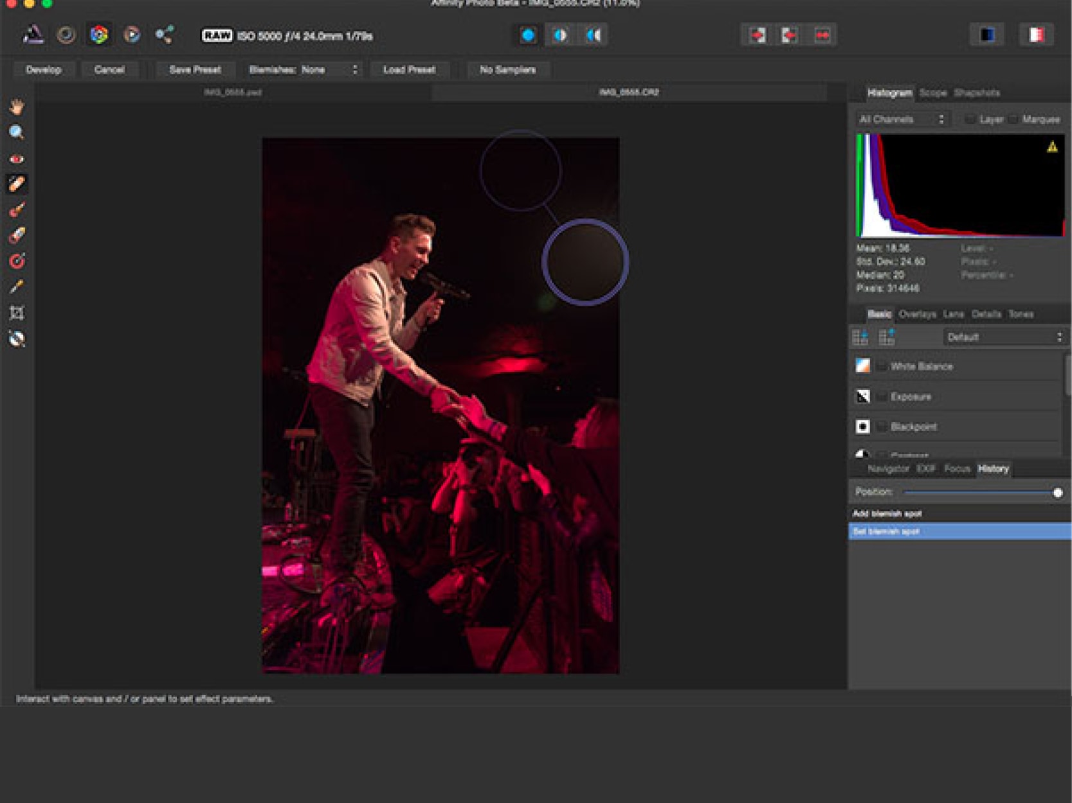This screenshot has width=1072, height=803.
Task: Enable the White Balance checkbox
Action: (882, 366)
